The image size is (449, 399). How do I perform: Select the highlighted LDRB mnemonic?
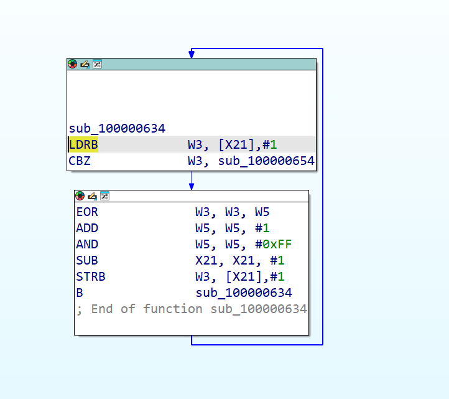[83, 145]
